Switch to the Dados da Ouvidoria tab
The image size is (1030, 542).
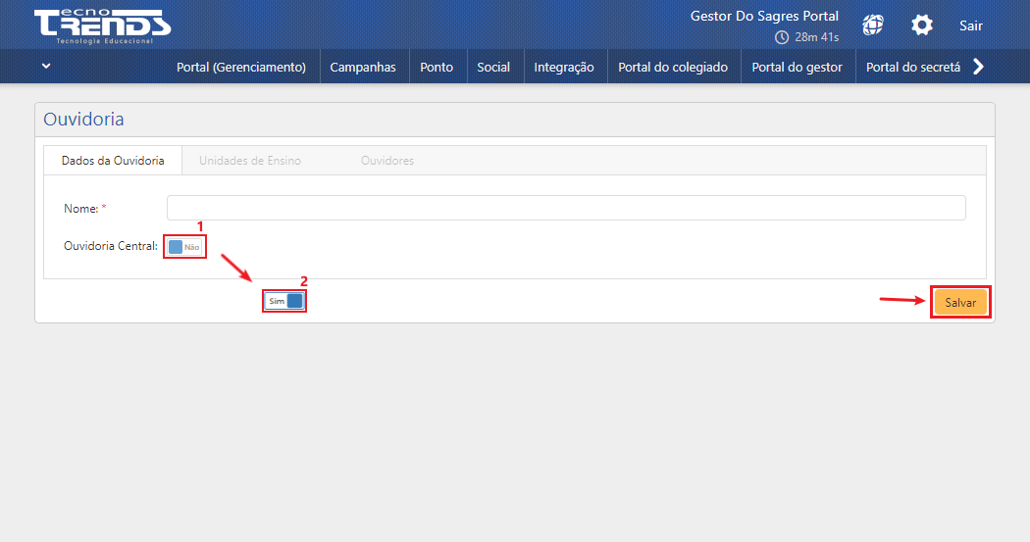(x=113, y=161)
